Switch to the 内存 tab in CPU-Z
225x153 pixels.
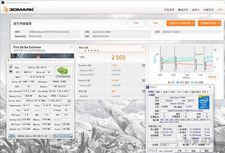[172, 92]
